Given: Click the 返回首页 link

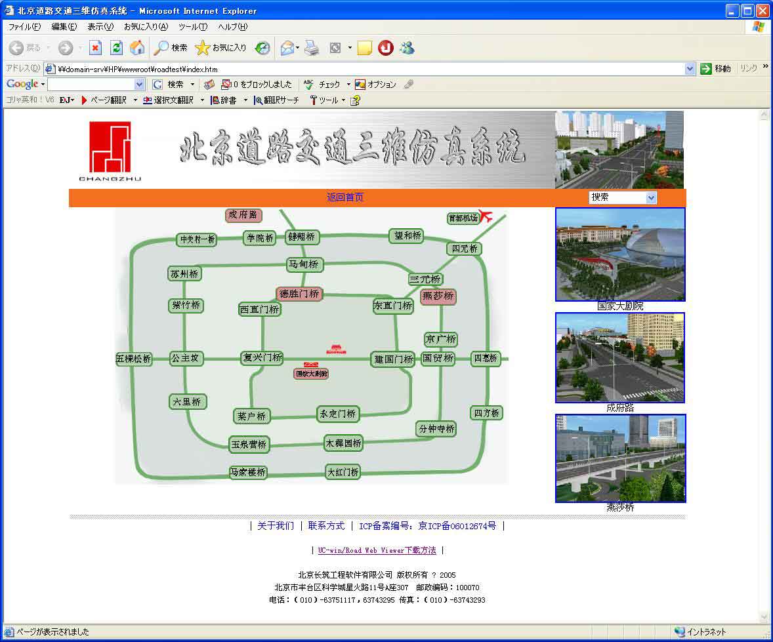Looking at the screenshot, I should pos(345,197).
